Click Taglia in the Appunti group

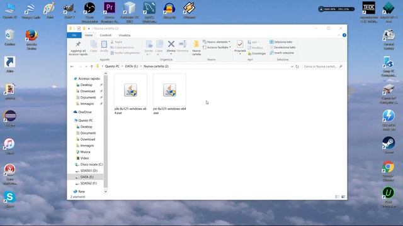[x=116, y=42]
